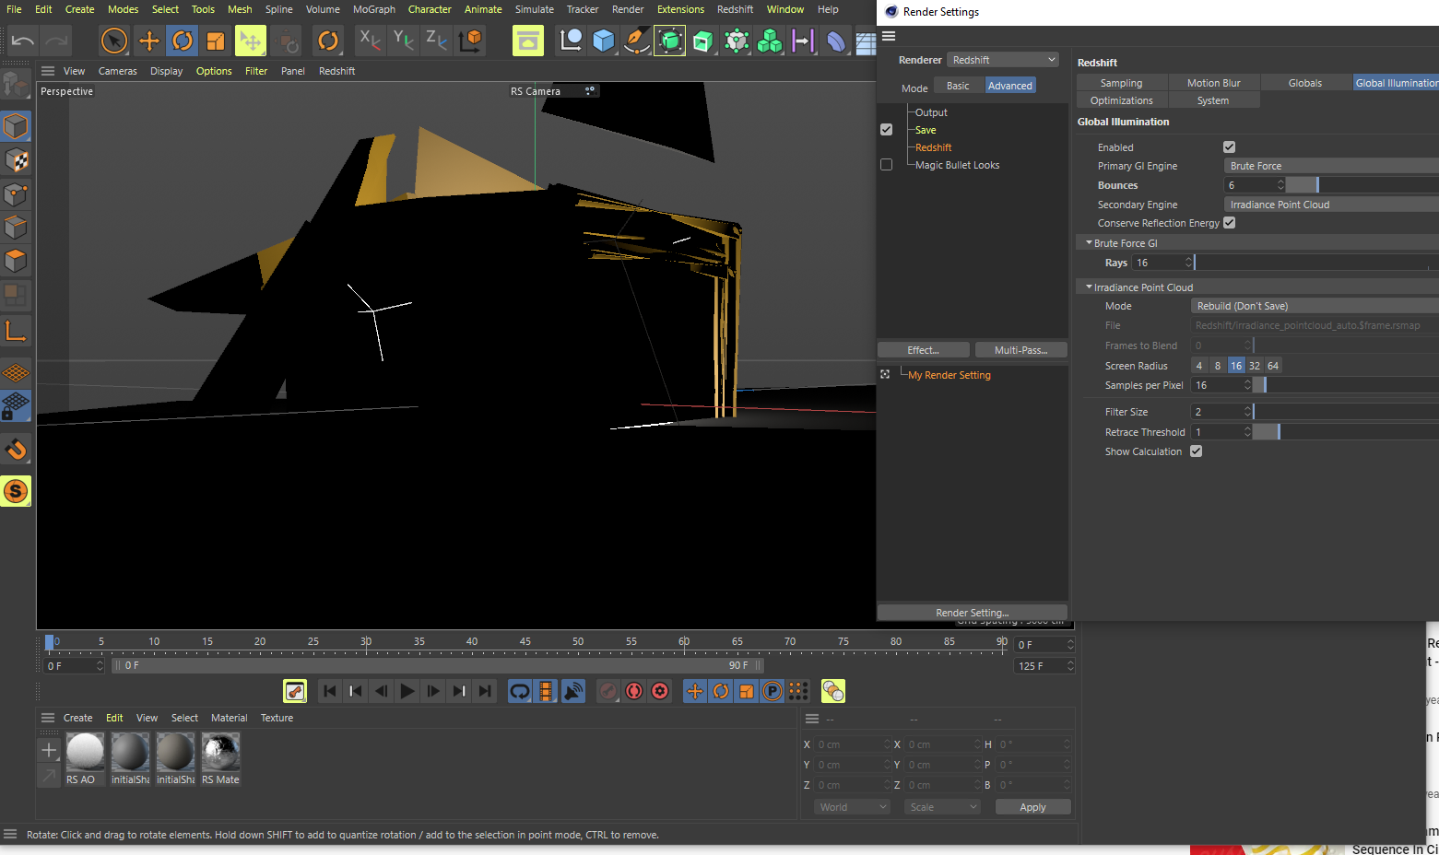Choose the Scale tool in top toolbar
Viewport: 1439px width, 855px height.
point(217,41)
